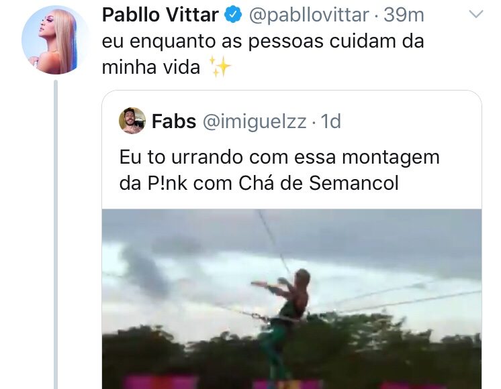
Task: Click the vertical thread connector line
Action: click(56, 235)
